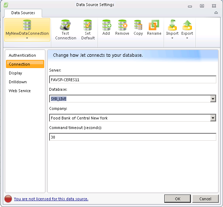Open the Web Service settings page
This screenshot has width=223, height=207.
[20, 91]
